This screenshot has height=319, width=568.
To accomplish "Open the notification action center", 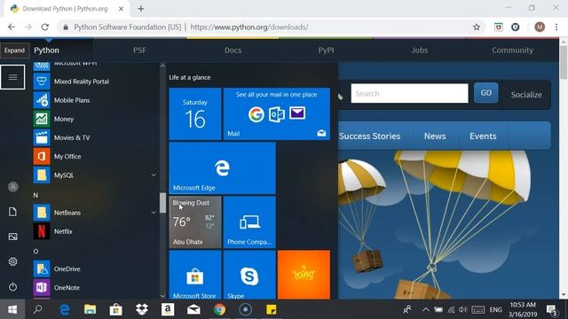I will click(x=552, y=310).
